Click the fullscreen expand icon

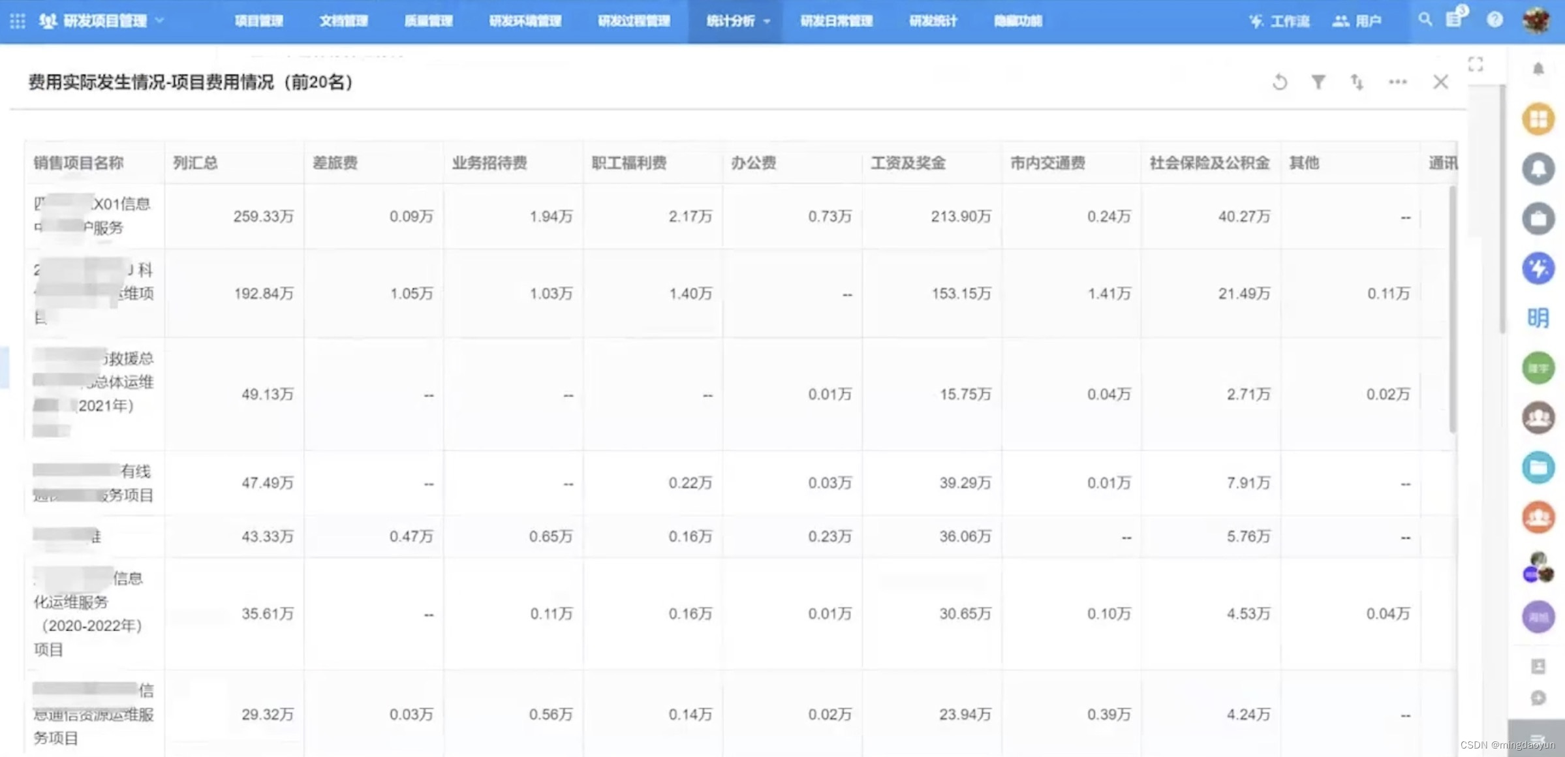1476,64
